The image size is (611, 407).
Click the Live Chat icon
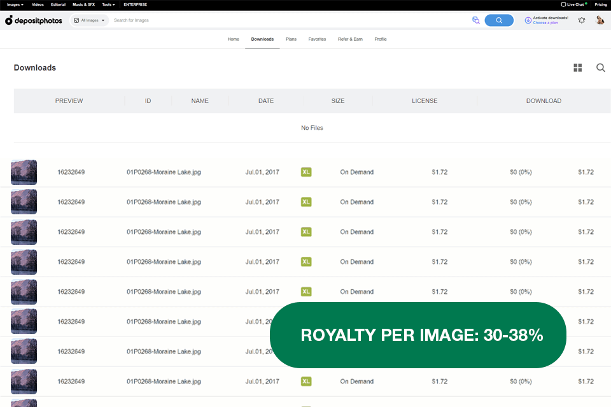point(563,4)
